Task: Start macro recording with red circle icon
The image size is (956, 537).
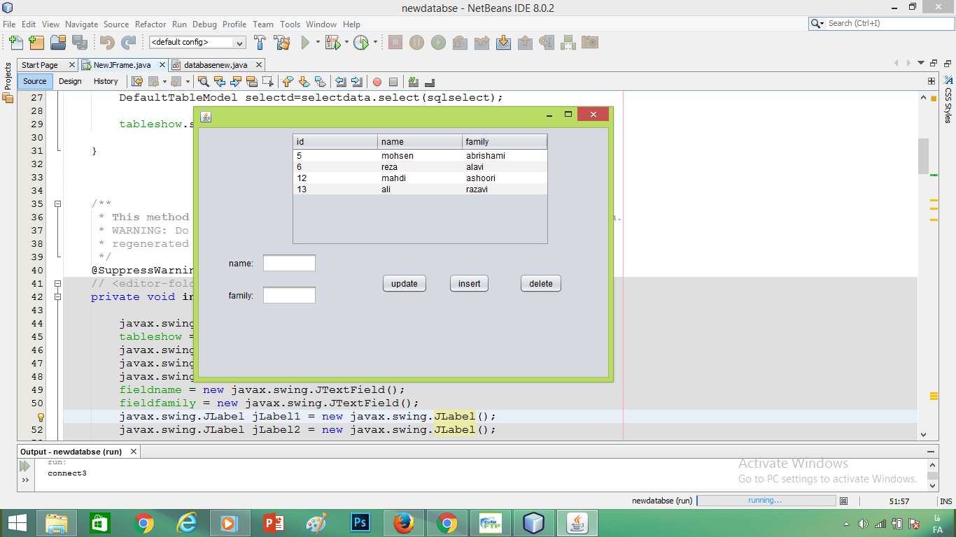Action: [377, 81]
